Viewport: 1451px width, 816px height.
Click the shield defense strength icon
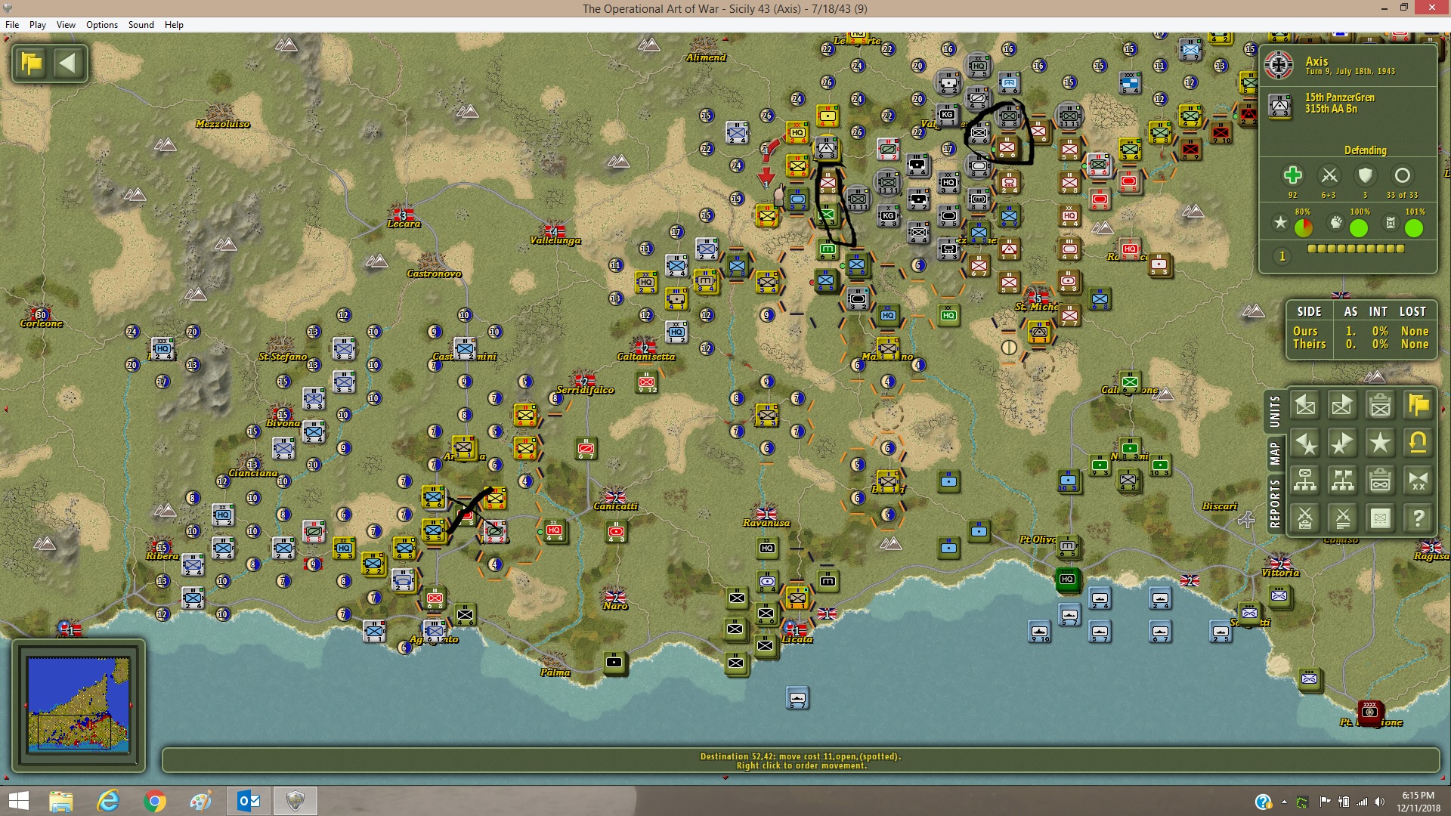pos(1365,175)
